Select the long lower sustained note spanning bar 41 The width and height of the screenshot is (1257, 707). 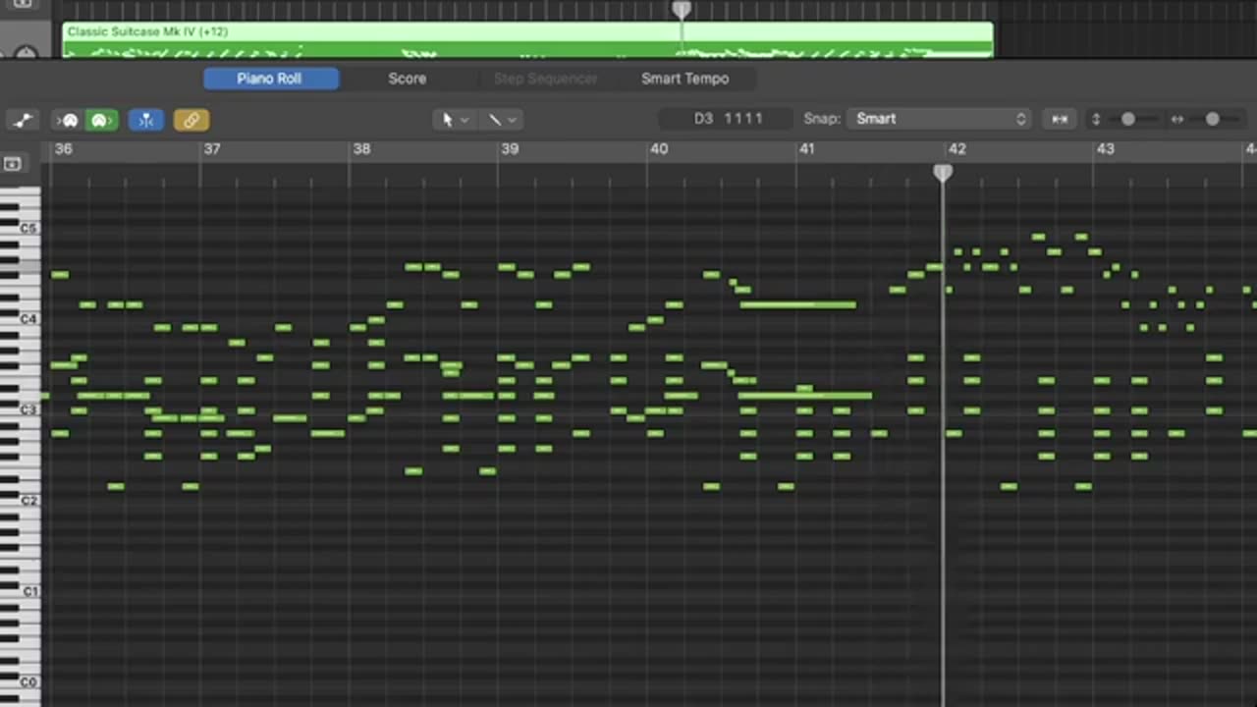tap(804, 396)
